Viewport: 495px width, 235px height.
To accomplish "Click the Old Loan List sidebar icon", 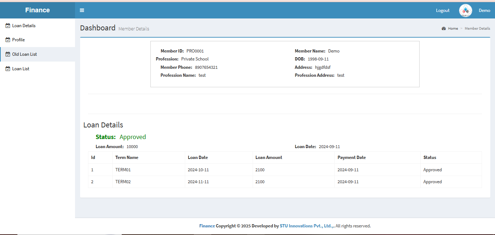I will click(8, 54).
